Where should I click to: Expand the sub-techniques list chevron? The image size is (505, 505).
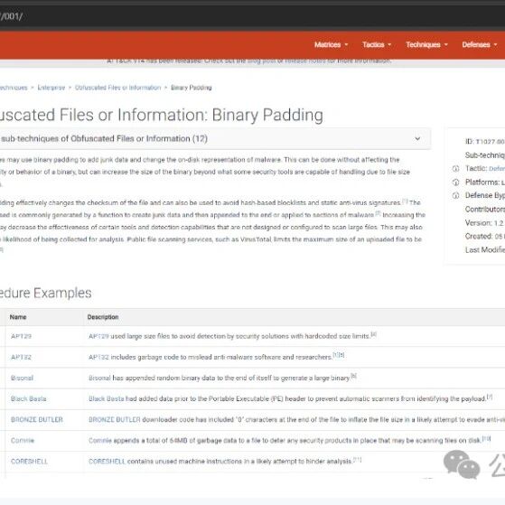tap(417, 139)
